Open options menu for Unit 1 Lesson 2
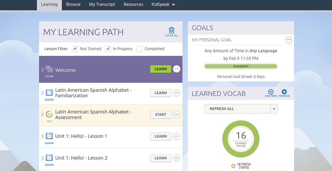 [x=177, y=158]
